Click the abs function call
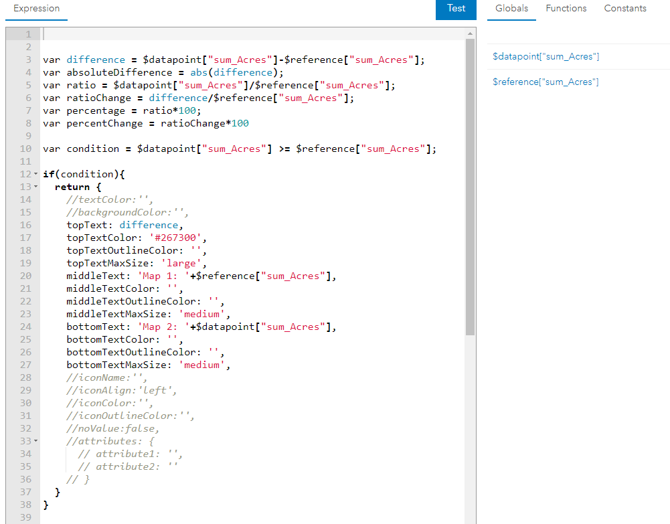The image size is (670, 524). [199, 72]
